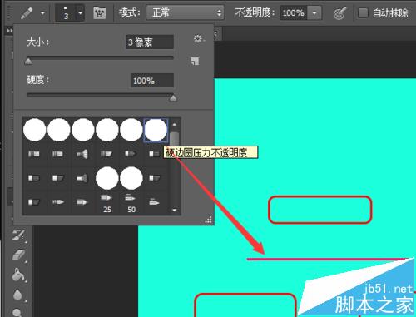Select the Paint Bucket tool
The image size is (416, 317).
click(19, 275)
